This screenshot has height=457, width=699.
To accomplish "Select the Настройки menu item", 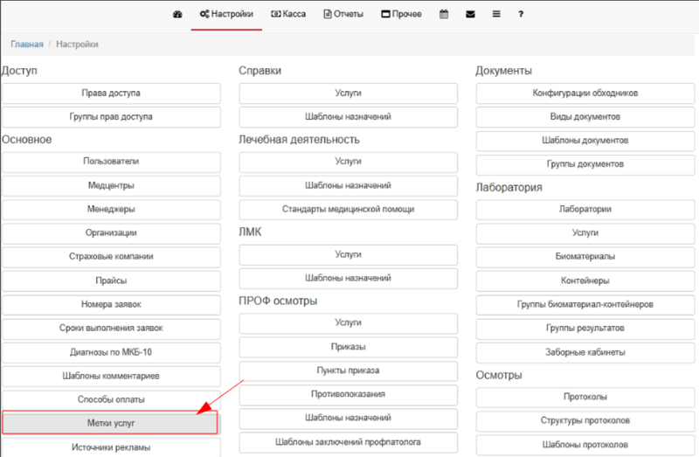I will [226, 15].
